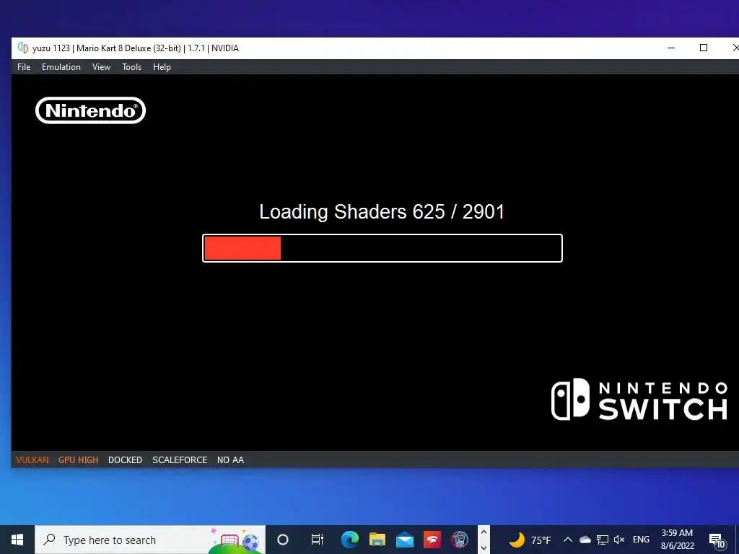The height and width of the screenshot is (554, 739).
Task: Open the Emulation menu
Action: (x=61, y=67)
